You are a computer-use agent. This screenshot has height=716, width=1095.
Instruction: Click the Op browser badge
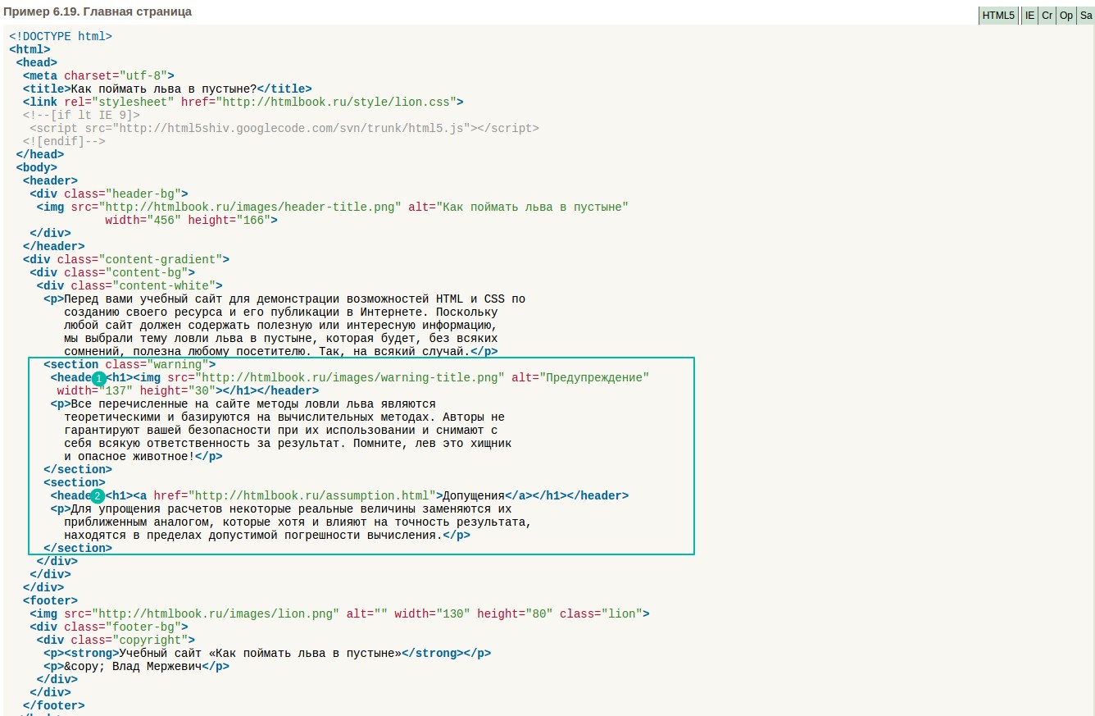pos(1066,16)
